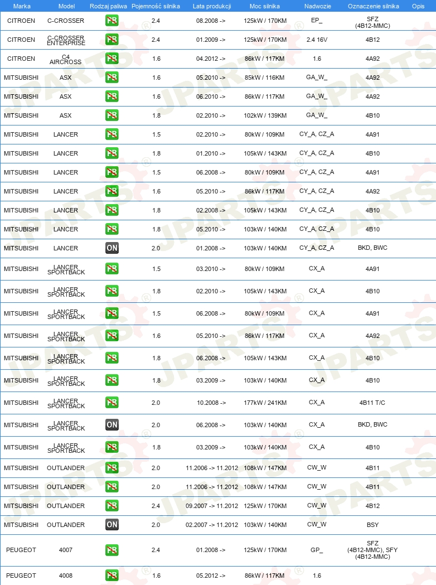
Task: Click petrol icon for Lancer Sportback 03.2010 row
Action: click(x=112, y=269)
